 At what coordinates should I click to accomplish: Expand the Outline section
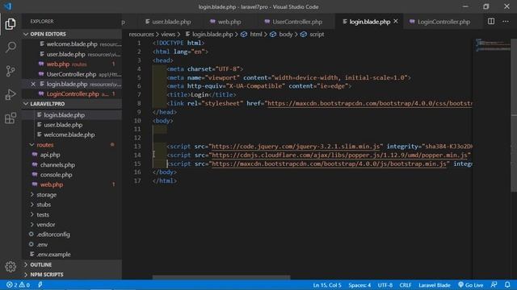72,265
